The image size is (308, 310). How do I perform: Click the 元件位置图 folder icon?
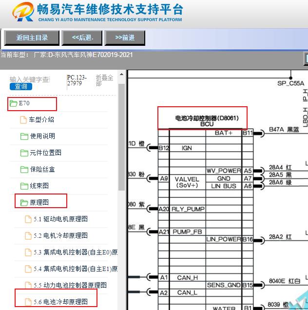[24, 153]
